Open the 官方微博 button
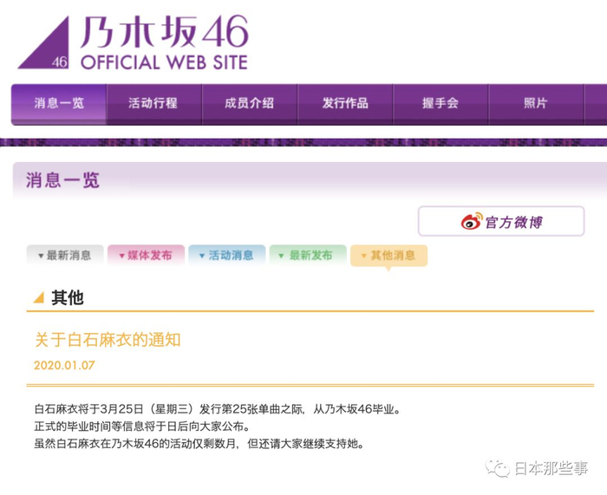The height and width of the screenshot is (495, 607). tap(501, 221)
